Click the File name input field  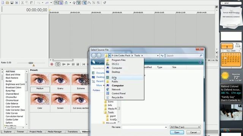[x=143, y=127]
